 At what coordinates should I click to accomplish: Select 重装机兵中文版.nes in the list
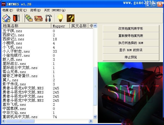pos(20,117)
